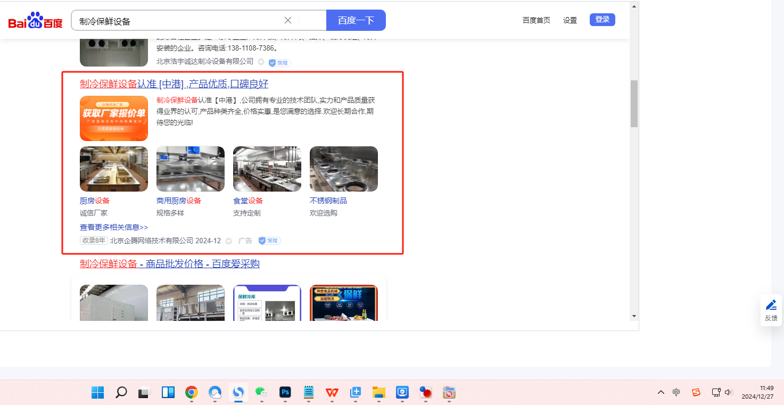Click the orange 获取厂家报价单 image
This screenshot has height=405, width=784.
tap(114, 118)
